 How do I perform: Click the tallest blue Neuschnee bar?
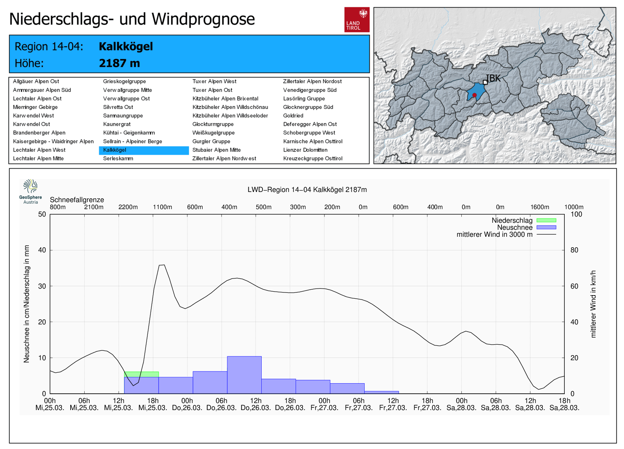pos(244,375)
